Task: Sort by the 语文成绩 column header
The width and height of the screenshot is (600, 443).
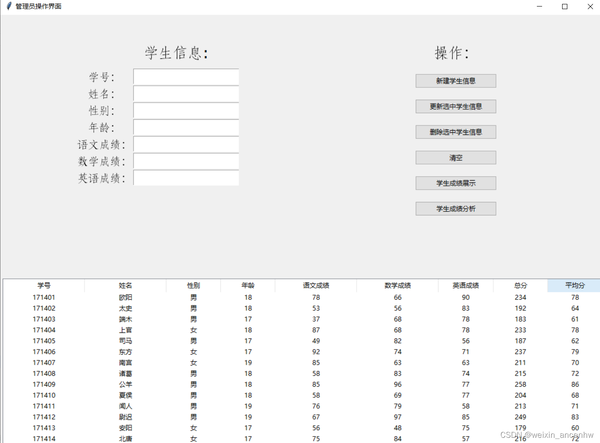Action: [316, 285]
